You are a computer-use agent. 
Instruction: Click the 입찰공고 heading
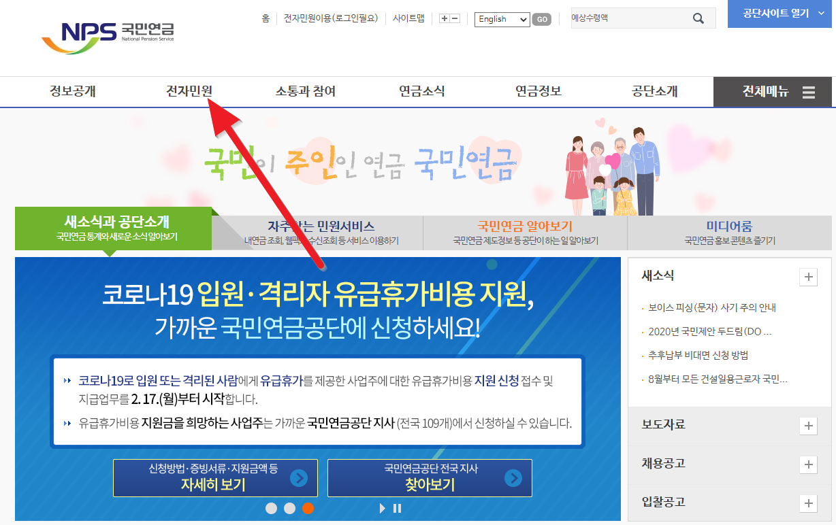[x=663, y=502]
